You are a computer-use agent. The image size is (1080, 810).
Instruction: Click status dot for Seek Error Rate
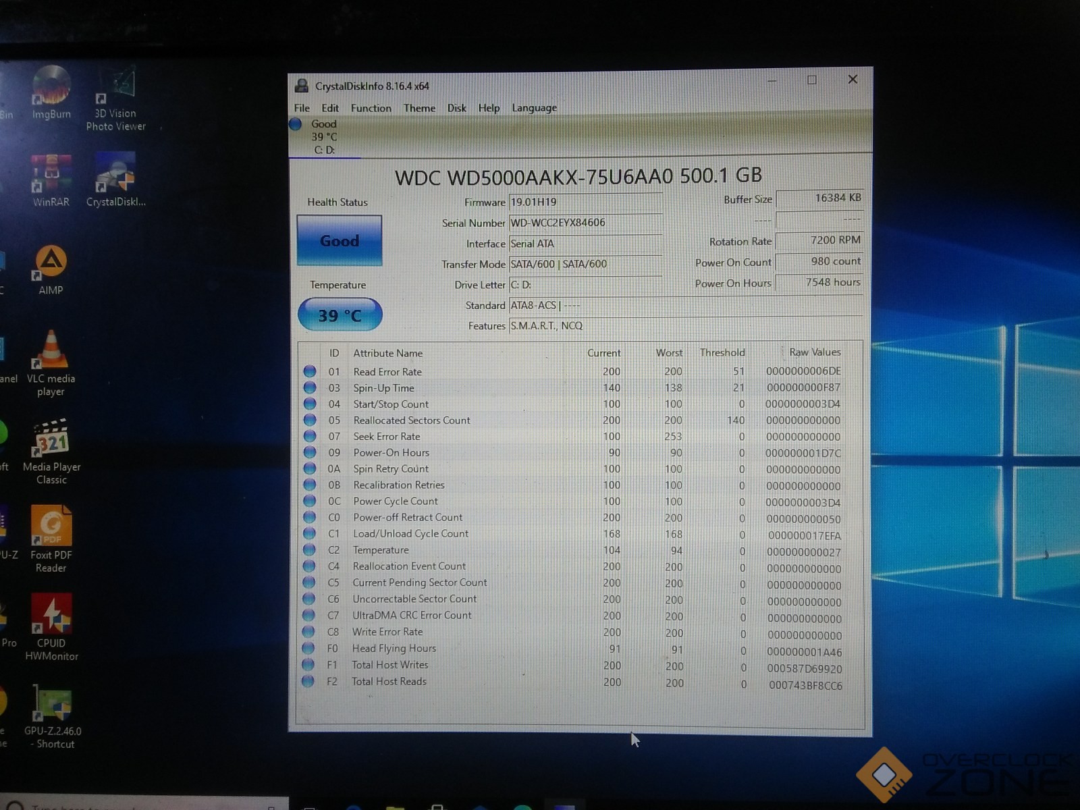(310, 436)
